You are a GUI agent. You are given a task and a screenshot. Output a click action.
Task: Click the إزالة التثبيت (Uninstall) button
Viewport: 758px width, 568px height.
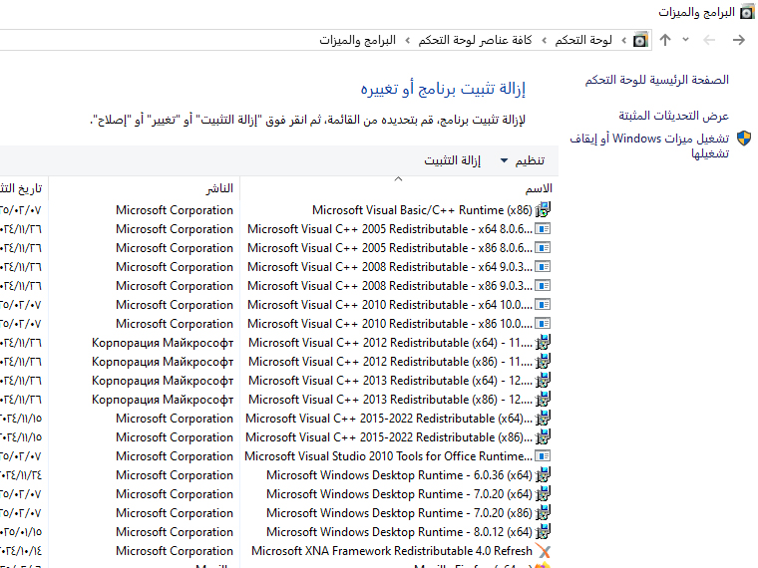pyautogui.click(x=453, y=160)
